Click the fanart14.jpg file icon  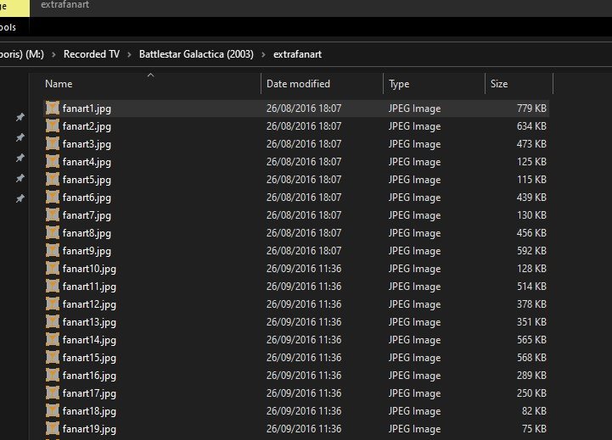click(x=53, y=340)
